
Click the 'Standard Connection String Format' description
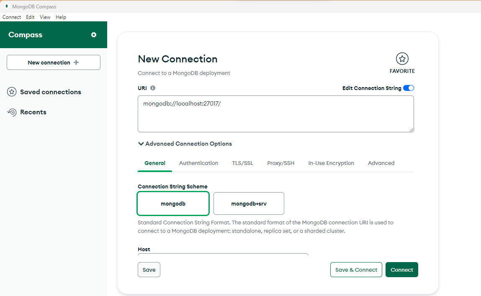[265, 227]
